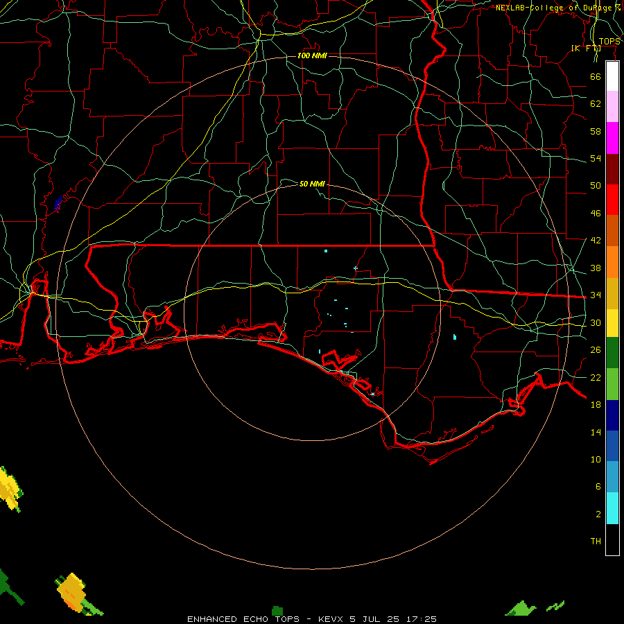Click the '14' legend value
This screenshot has width=624, height=624.
pyautogui.click(x=596, y=432)
